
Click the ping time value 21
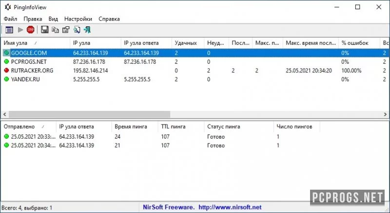(117, 145)
